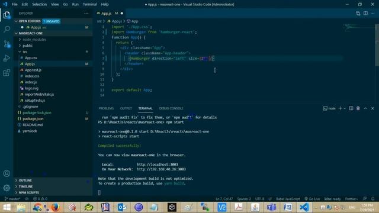Viewport: 379px width, 213px height.
Task: Click Windows Start button
Action: [7, 207]
